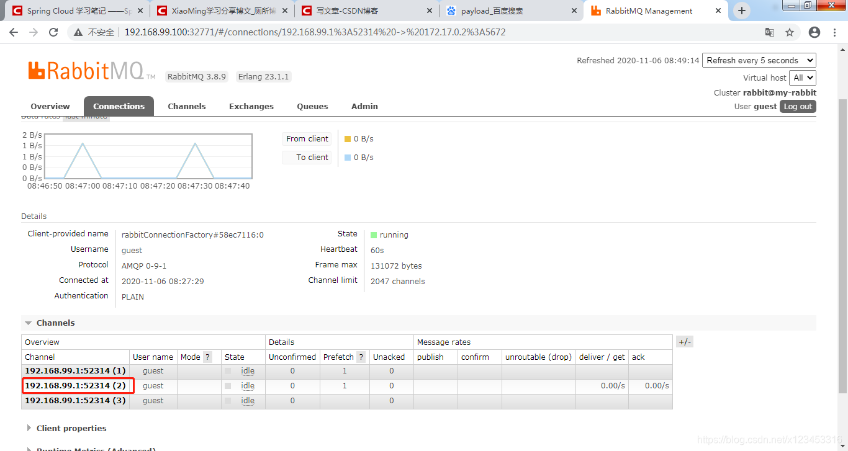The height and width of the screenshot is (451, 848).
Task: Click the RabbitMQ 3.8.9 version badge
Action: pos(197,77)
